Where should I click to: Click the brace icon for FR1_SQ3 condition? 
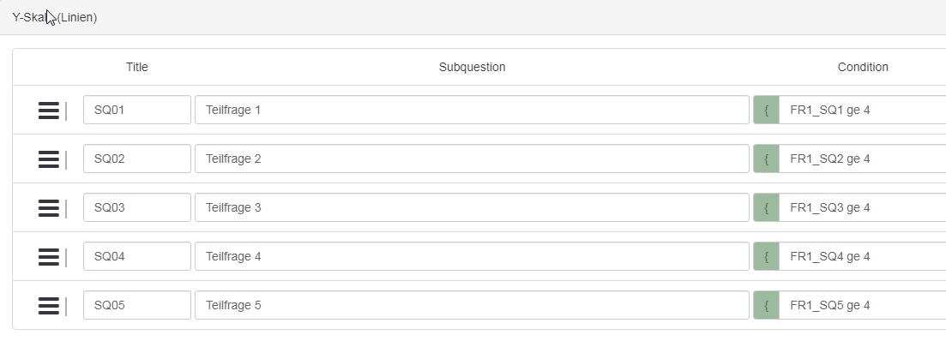pos(766,207)
